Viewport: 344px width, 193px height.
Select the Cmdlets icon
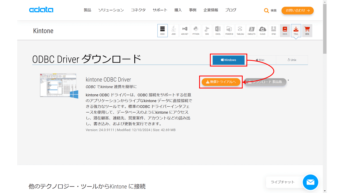(252, 31)
